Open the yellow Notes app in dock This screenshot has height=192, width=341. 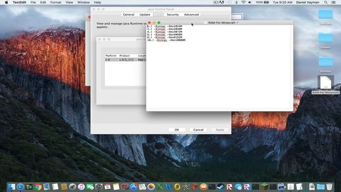116,187
